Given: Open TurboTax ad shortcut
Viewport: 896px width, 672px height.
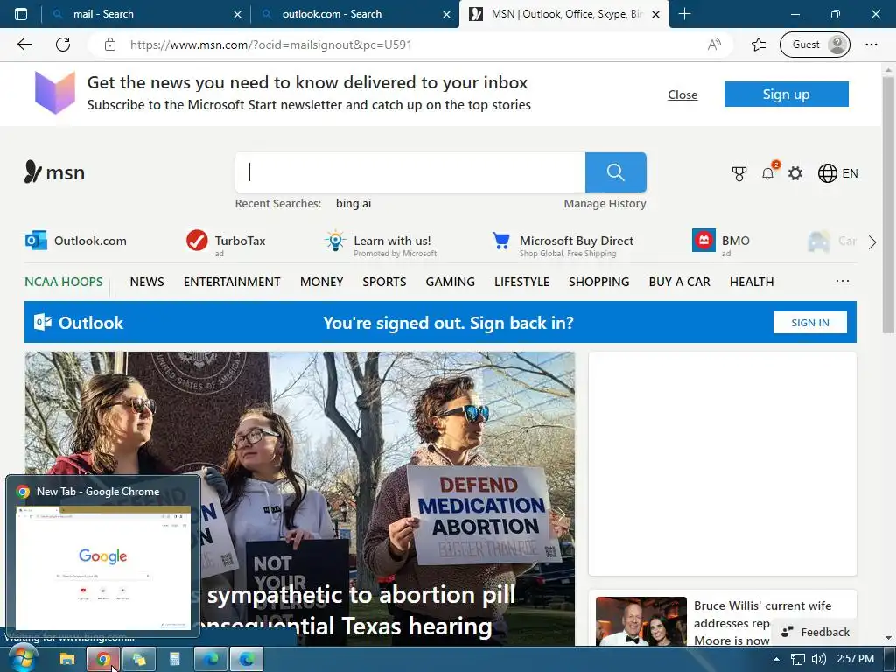Looking at the screenshot, I should coord(226,241).
